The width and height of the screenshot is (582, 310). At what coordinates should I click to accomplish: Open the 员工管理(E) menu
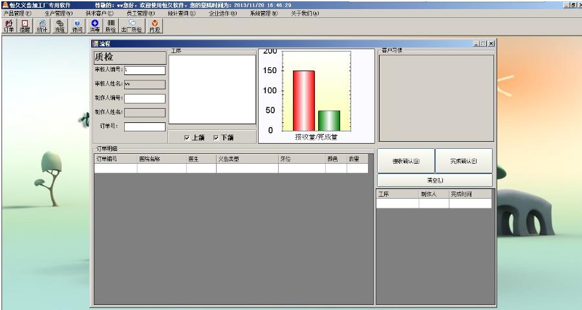140,14
